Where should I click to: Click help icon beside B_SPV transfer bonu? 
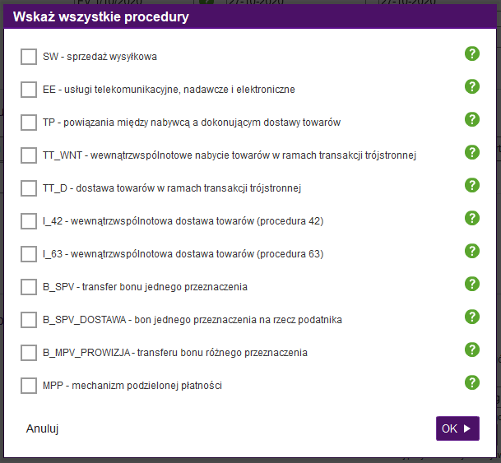click(x=472, y=284)
